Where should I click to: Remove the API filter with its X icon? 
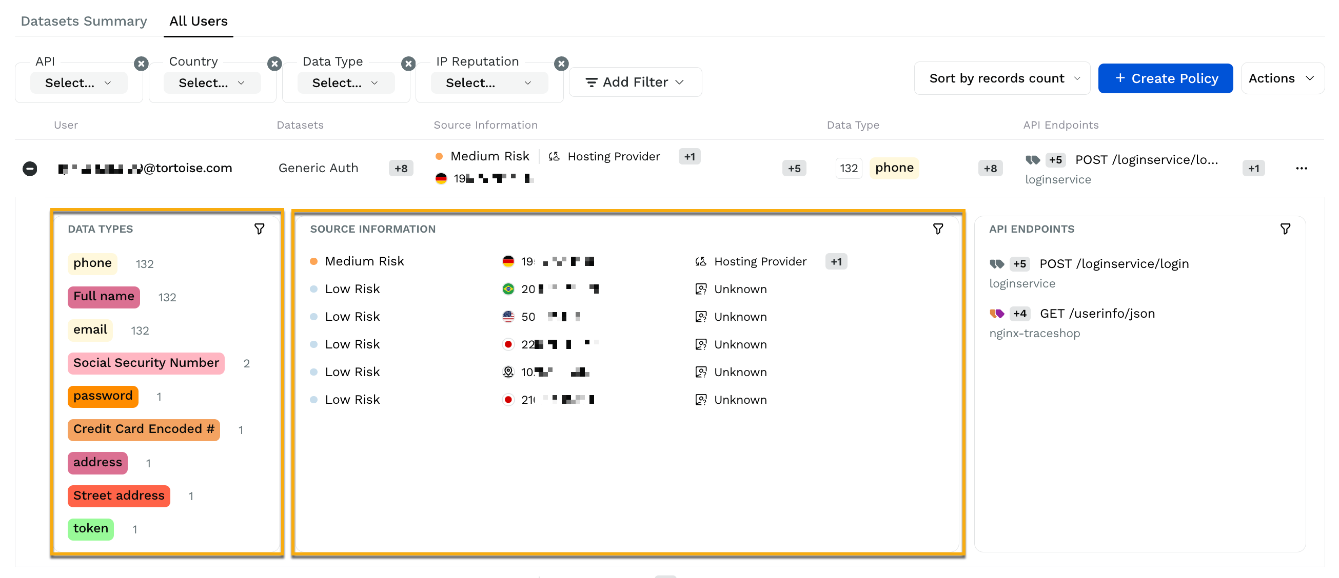point(141,64)
